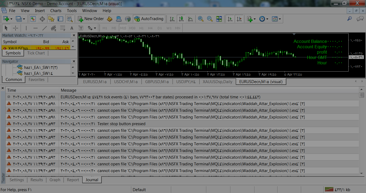The image size is (366, 193).
Task: Open the Charts menu
Action: point(56,11)
